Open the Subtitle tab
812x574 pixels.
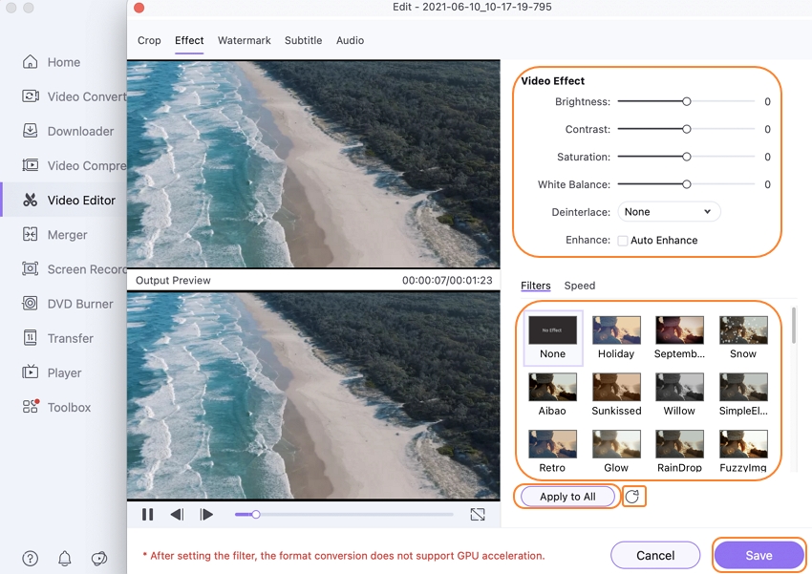[x=303, y=40]
